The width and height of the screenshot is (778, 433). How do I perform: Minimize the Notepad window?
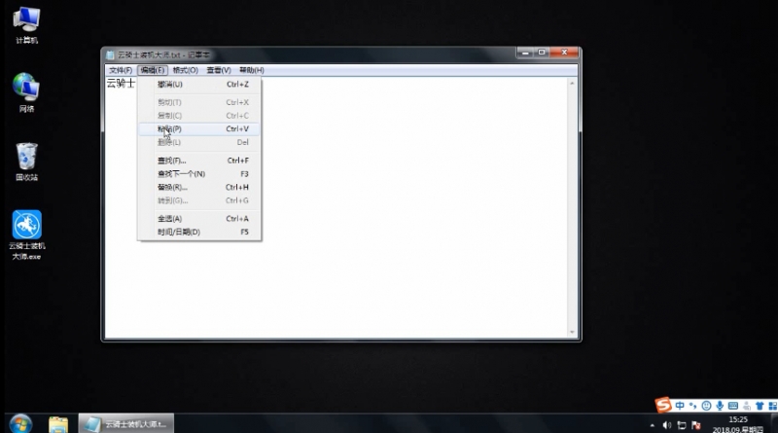coord(525,53)
